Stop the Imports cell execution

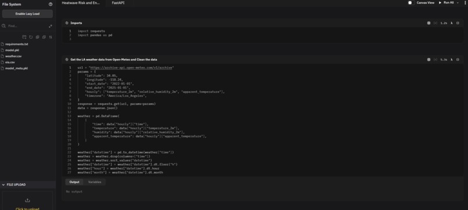click(x=429, y=23)
